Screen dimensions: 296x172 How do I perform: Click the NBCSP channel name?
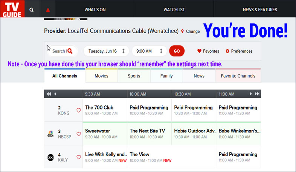click(x=64, y=137)
